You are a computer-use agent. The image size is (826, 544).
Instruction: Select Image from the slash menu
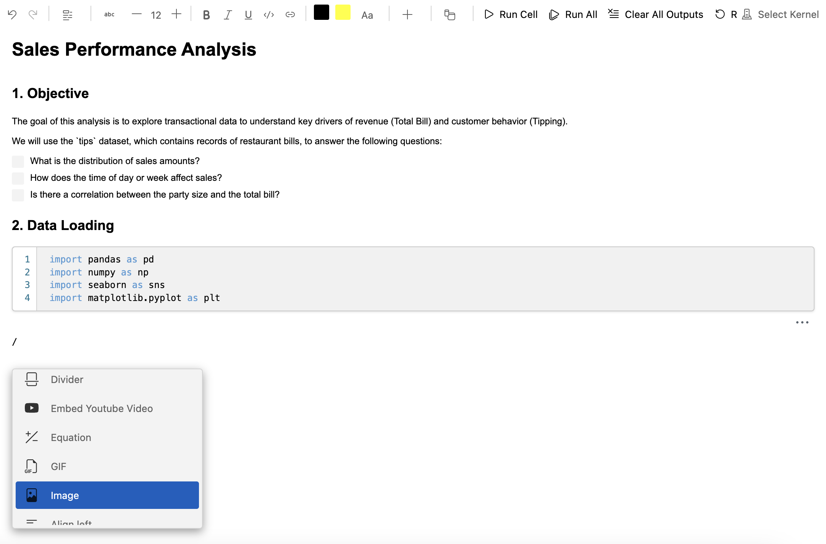[107, 495]
